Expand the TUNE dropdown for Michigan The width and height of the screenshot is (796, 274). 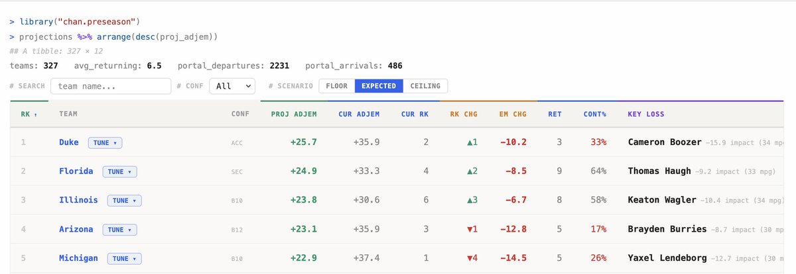pos(124,259)
